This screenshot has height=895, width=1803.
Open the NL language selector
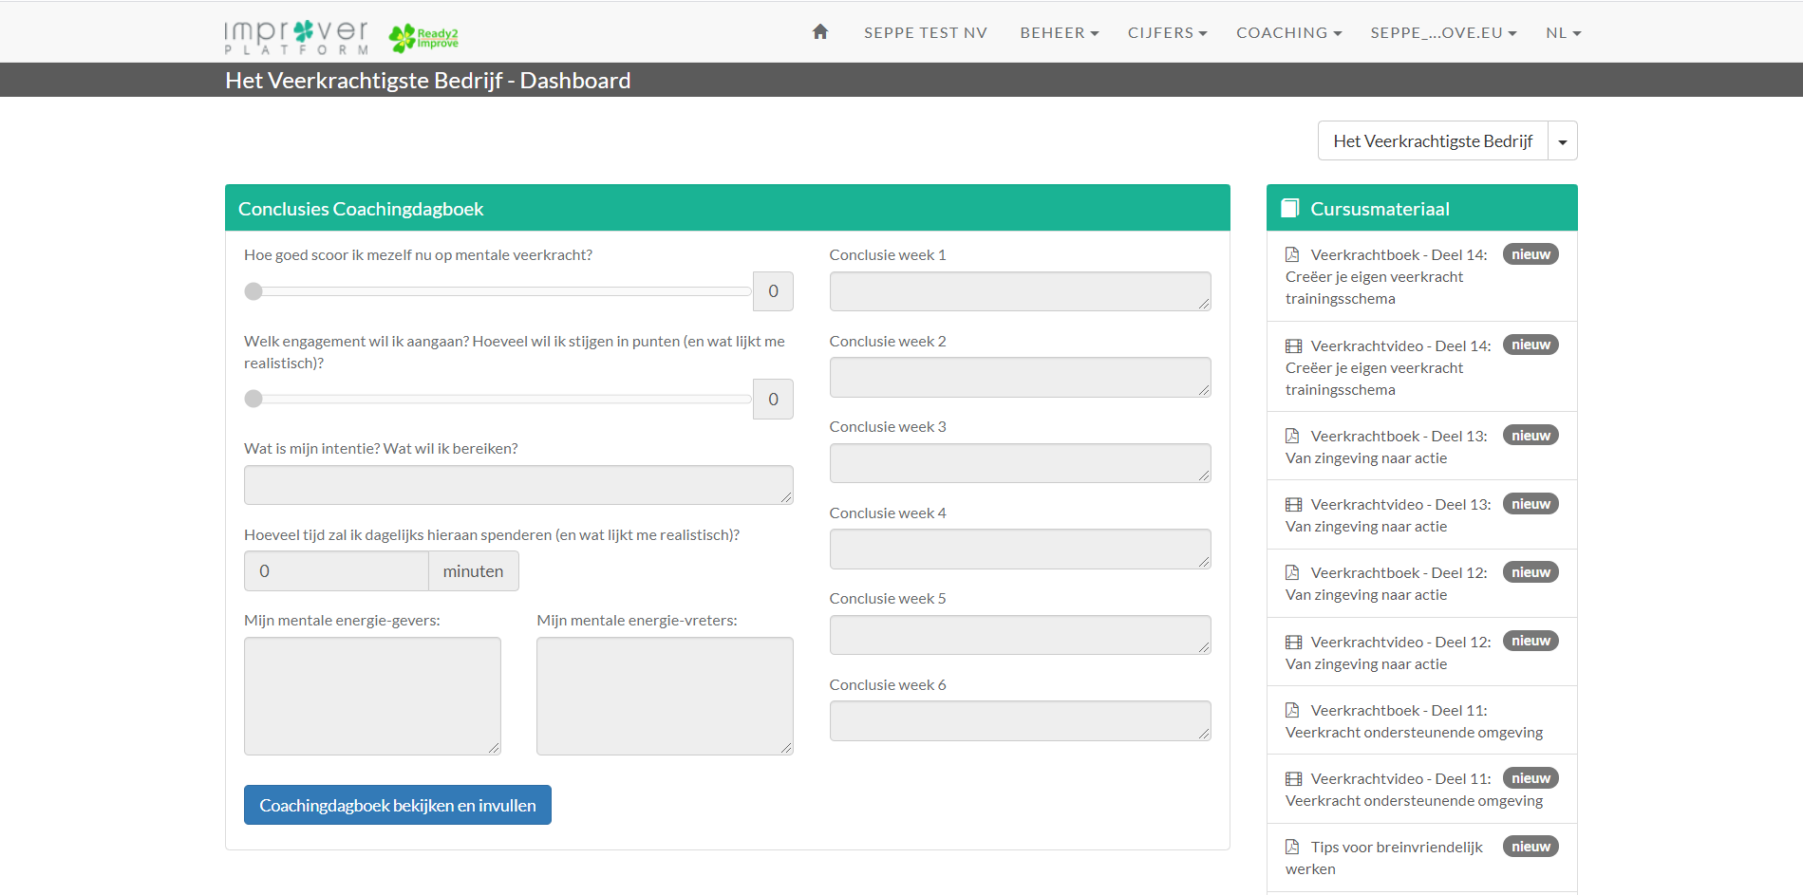1563,33
